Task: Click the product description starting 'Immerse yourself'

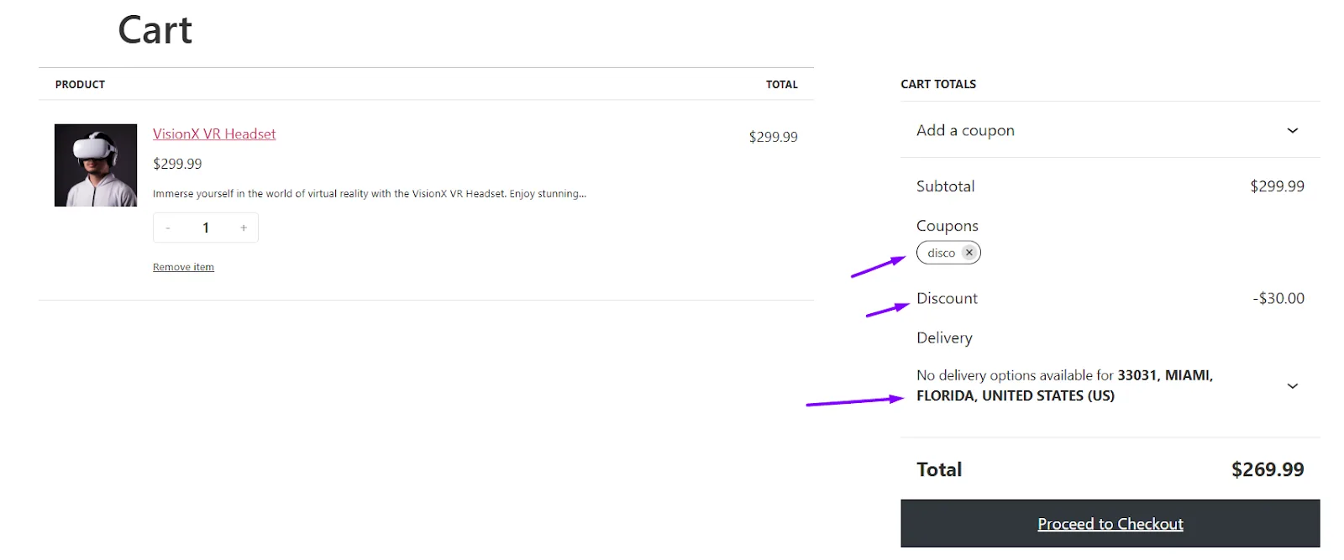Action: [370, 194]
